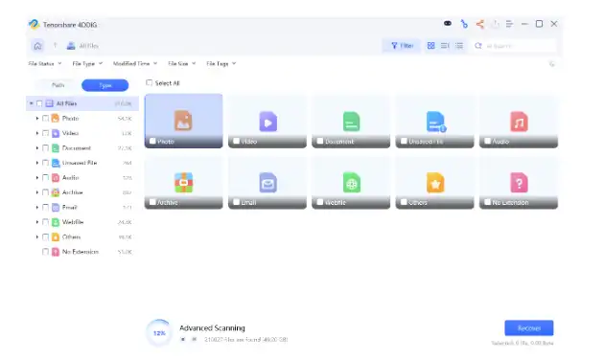Check the Document card checkbox
The width and height of the screenshot is (604, 359).
point(319,141)
